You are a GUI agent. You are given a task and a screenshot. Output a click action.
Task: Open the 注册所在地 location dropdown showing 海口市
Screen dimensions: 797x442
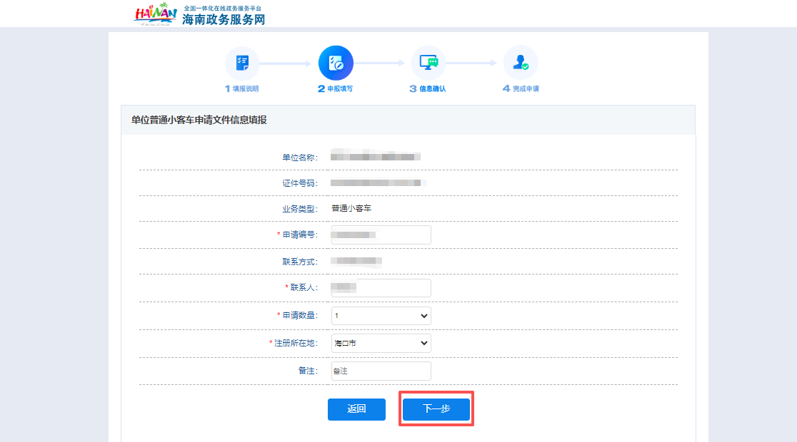(x=381, y=343)
